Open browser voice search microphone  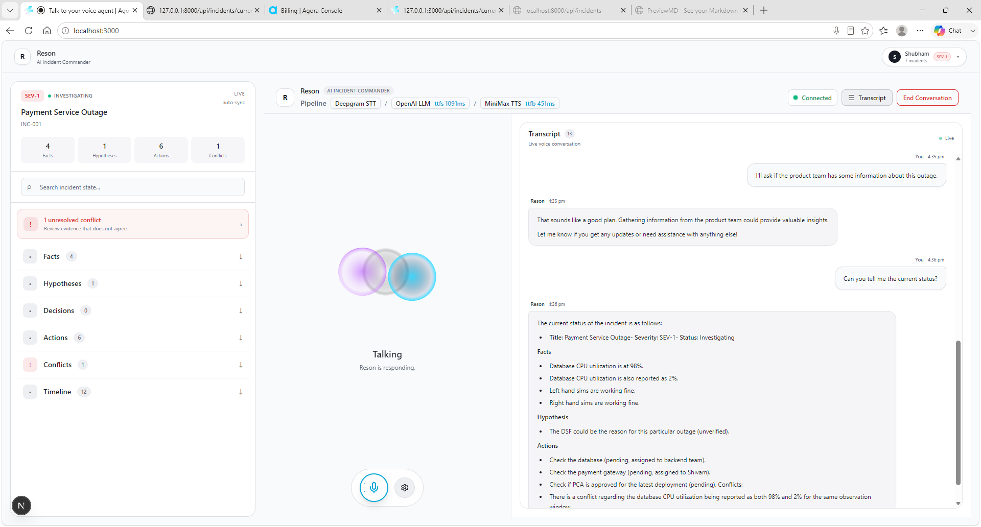click(x=836, y=31)
